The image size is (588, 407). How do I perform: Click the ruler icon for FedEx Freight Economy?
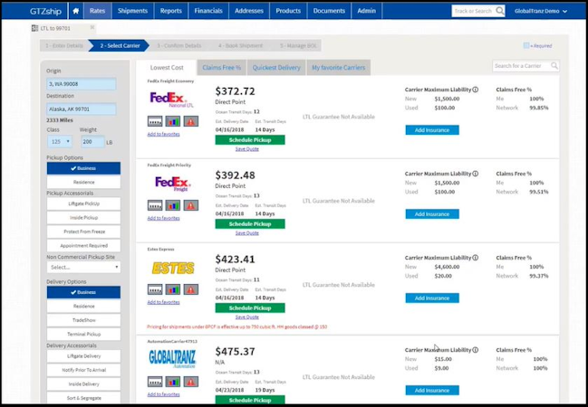point(155,121)
